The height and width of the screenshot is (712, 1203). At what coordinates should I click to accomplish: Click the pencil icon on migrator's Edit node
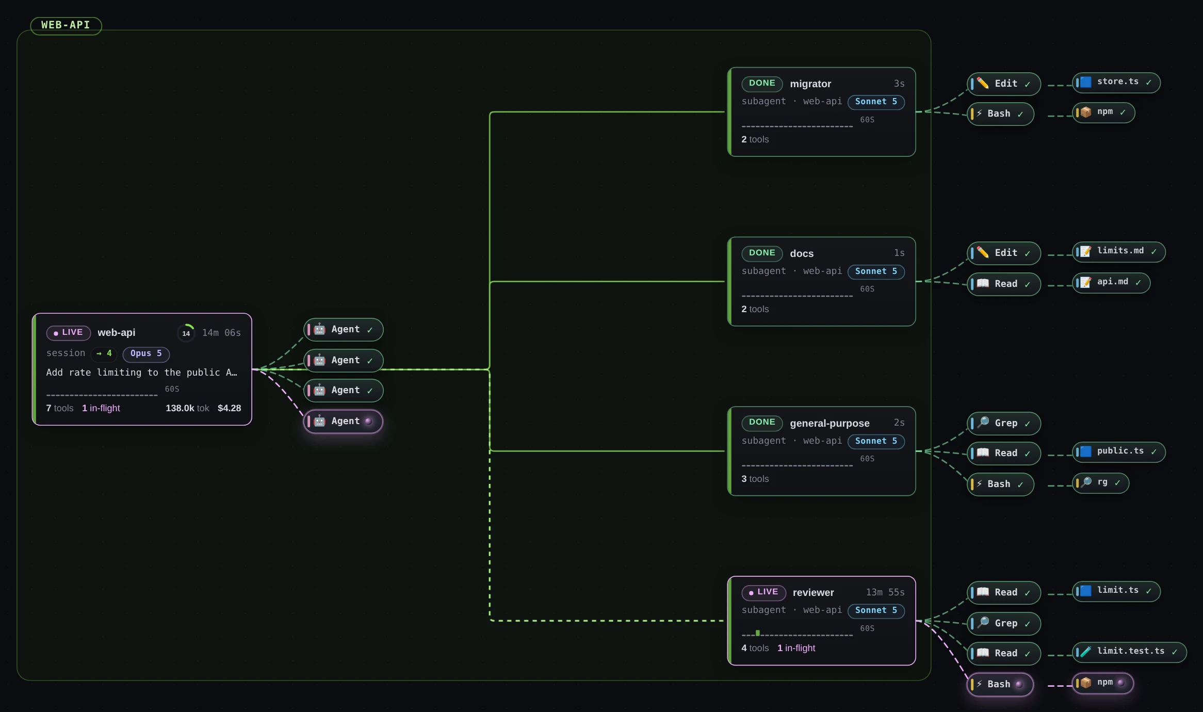(x=983, y=84)
